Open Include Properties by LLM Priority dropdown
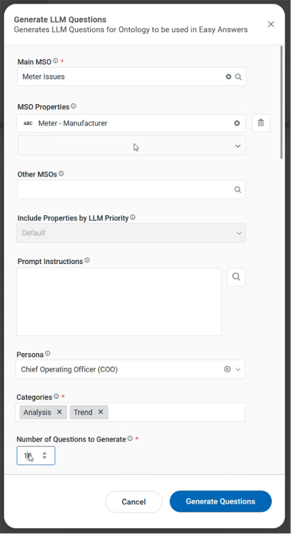The height and width of the screenshot is (534, 291). [131, 233]
